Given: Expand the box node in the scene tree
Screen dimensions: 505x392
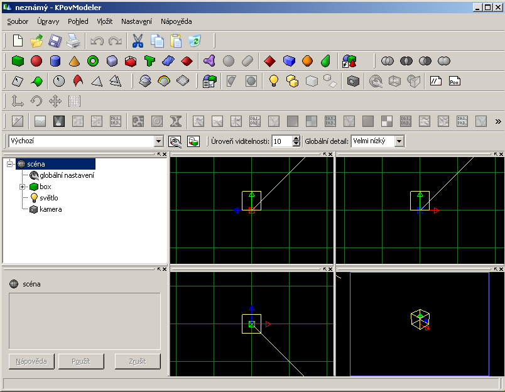Looking at the screenshot, I should [23, 187].
